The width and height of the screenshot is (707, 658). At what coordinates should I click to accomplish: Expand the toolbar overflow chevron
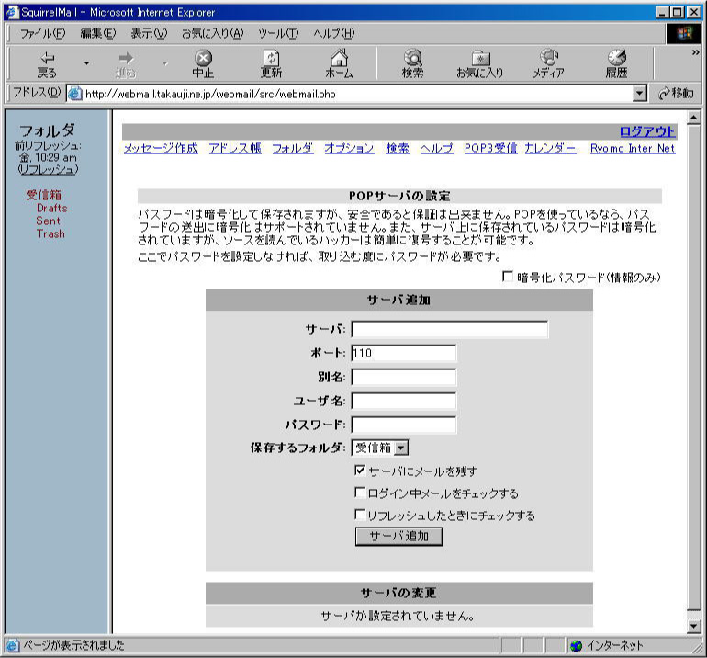point(695,52)
